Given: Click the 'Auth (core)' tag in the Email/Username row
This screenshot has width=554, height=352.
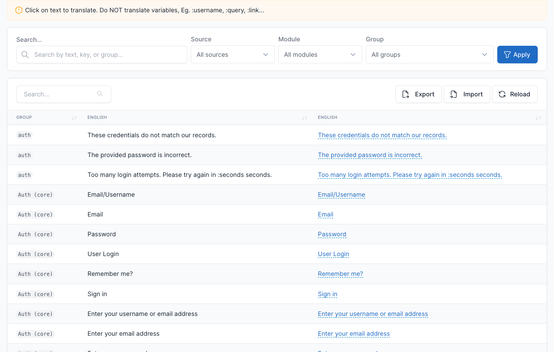Looking at the screenshot, I should click(x=35, y=194).
